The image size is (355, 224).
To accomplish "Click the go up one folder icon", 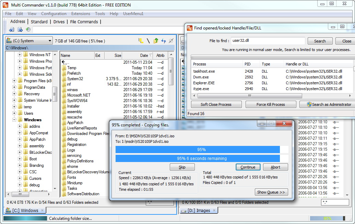I will 156,41.
